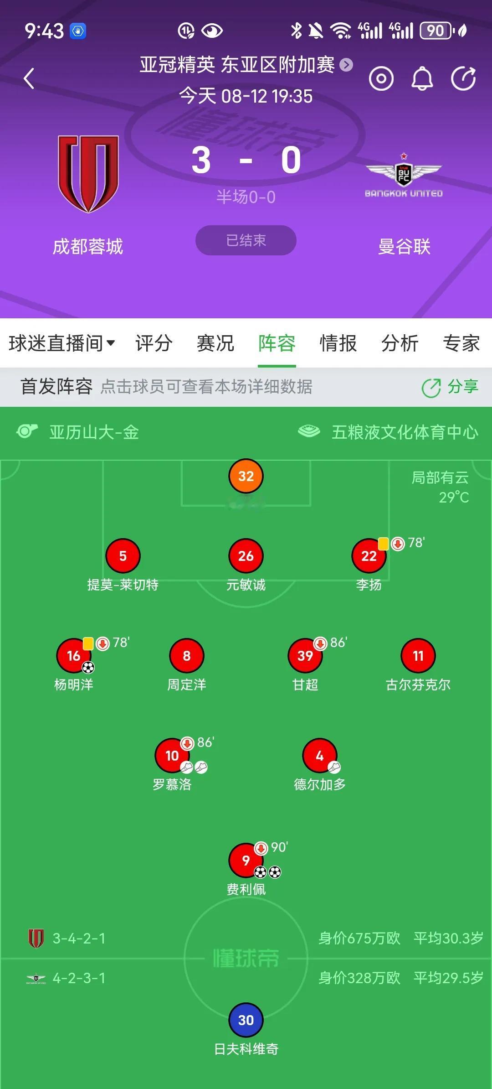Open the 情报 tab
The width and height of the screenshot is (492, 1089).
[x=338, y=343]
